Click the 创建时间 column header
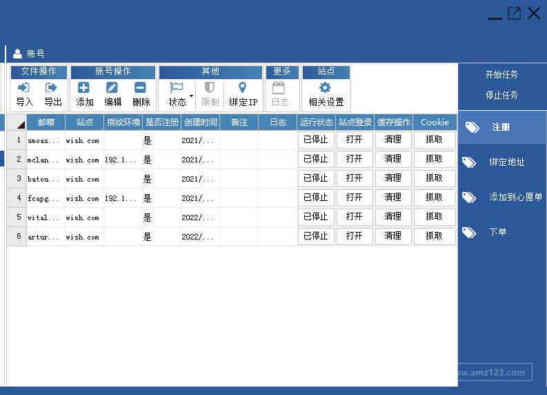The image size is (547, 395). tap(201, 122)
